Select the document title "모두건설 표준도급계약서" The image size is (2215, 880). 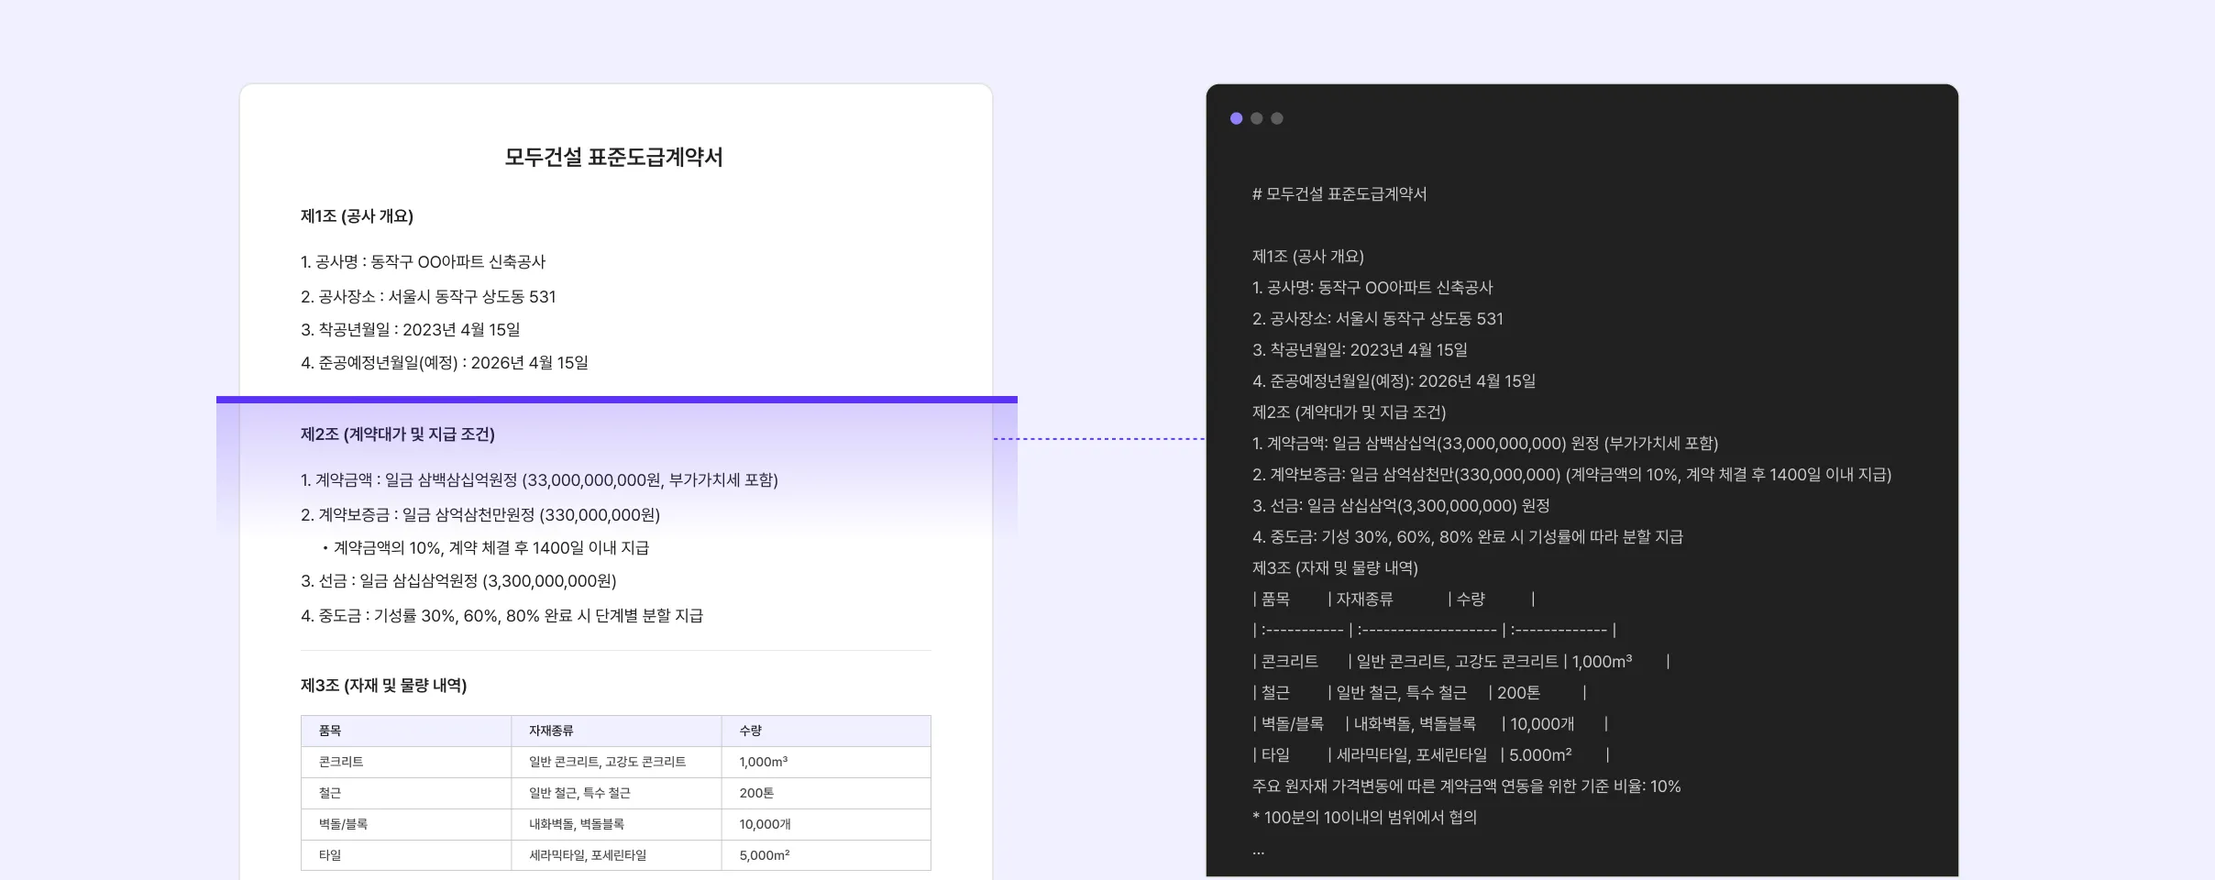pyautogui.click(x=614, y=158)
